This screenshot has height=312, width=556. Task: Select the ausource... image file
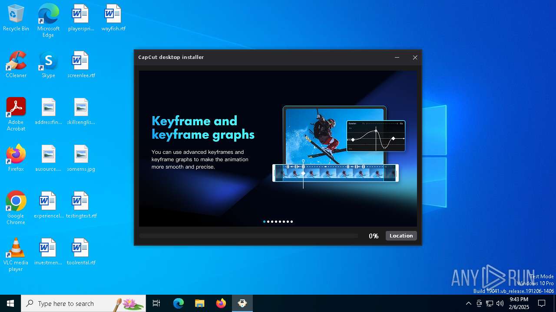point(48,158)
